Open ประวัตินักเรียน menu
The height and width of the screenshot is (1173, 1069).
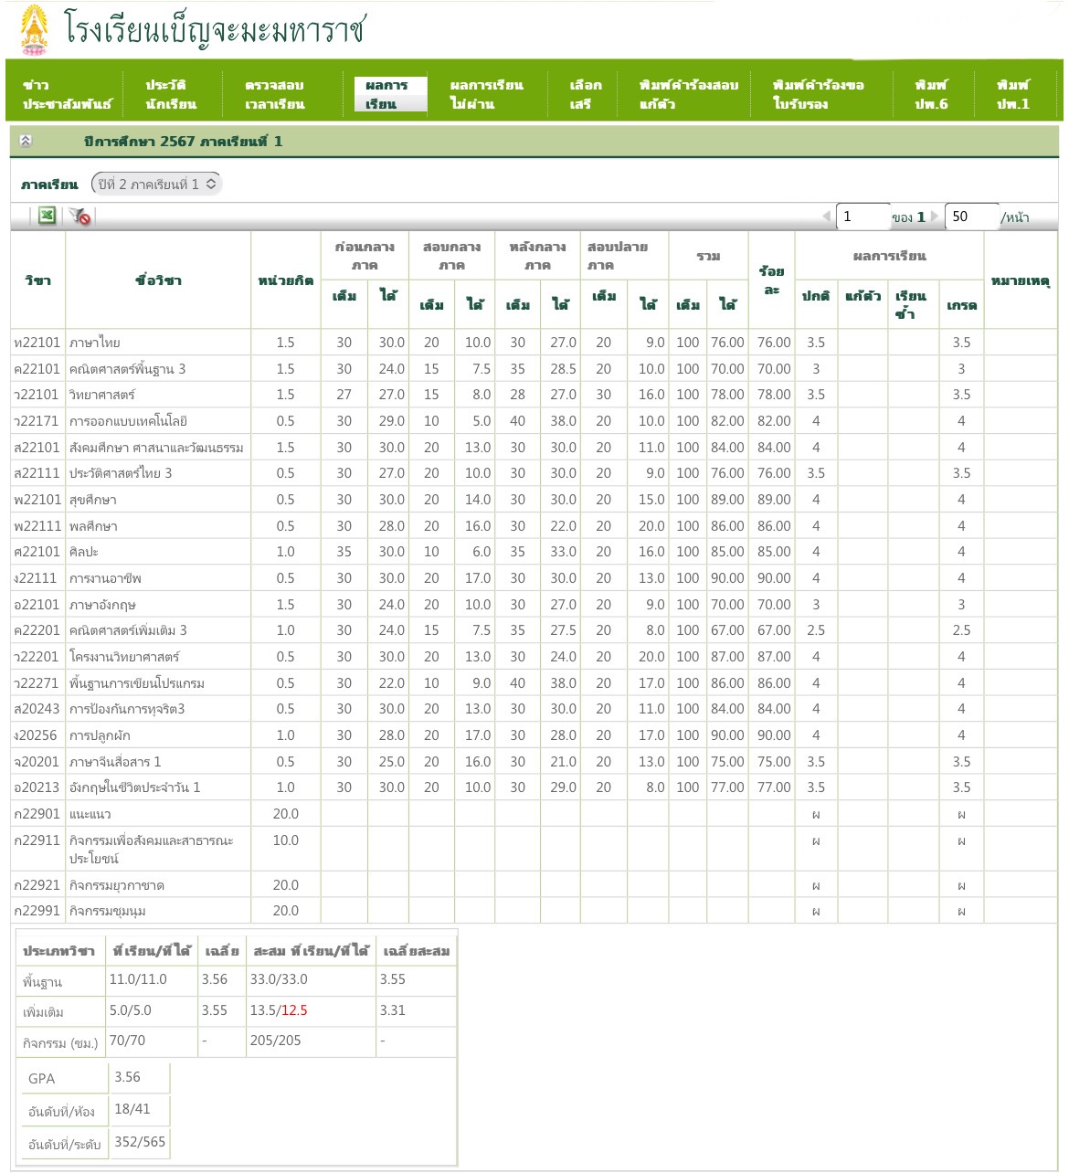pyautogui.click(x=171, y=94)
